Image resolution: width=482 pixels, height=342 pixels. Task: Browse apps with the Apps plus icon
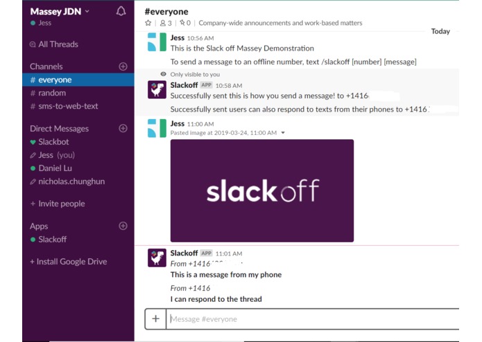123,226
